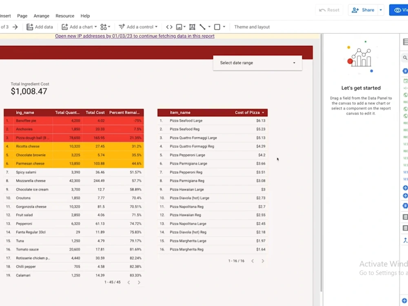This screenshot has height=306, width=408.
Task: Open the Select date range dropdown
Action: (257, 63)
